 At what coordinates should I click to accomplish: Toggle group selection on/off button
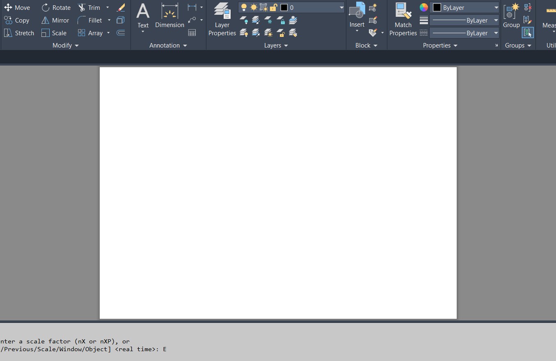(x=528, y=33)
